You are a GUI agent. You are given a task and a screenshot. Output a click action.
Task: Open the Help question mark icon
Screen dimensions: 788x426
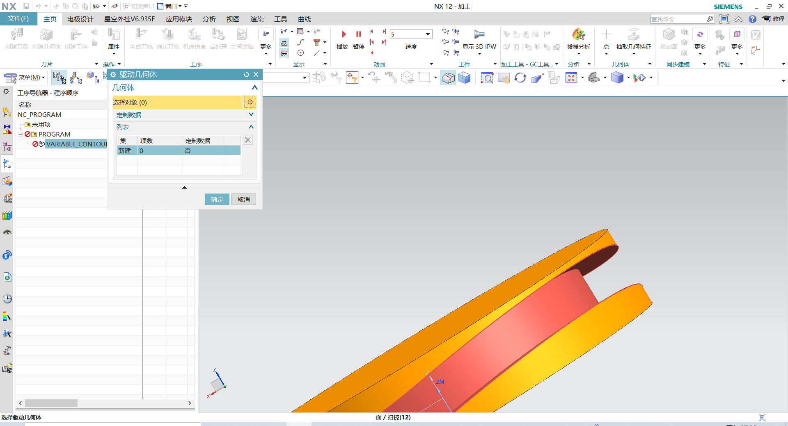pyautogui.click(x=752, y=19)
